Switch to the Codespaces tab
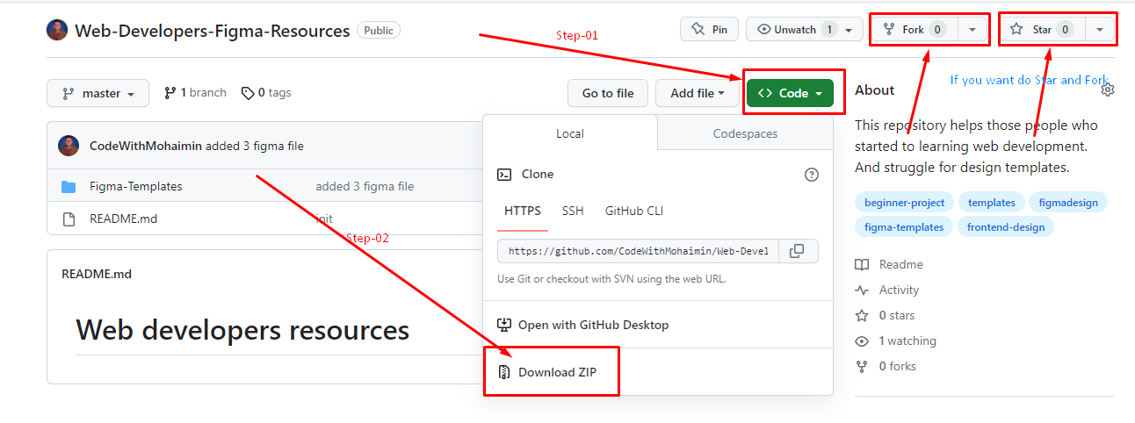The height and width of the screenshot is (423, 1135). pyautogui.click(x=745, y=133)
